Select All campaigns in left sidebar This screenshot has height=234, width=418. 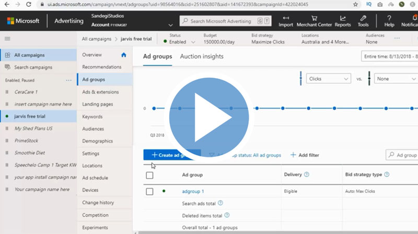coord(38,55)
